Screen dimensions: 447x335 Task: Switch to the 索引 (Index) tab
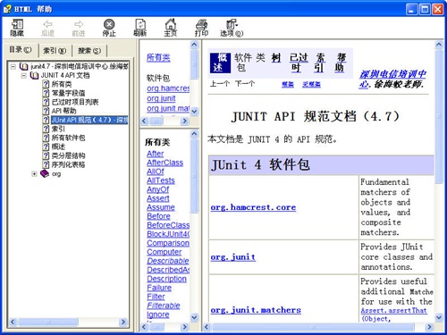click(55, 51)
